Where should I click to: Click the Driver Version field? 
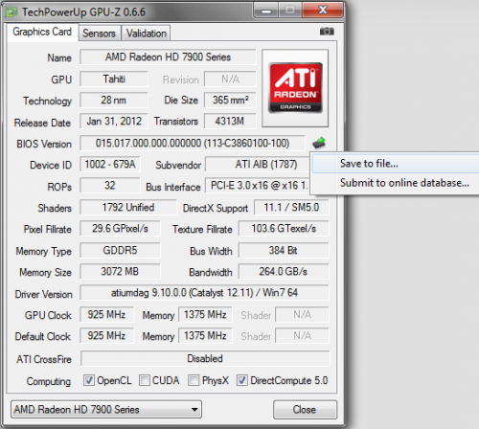(x=204, y=292)
